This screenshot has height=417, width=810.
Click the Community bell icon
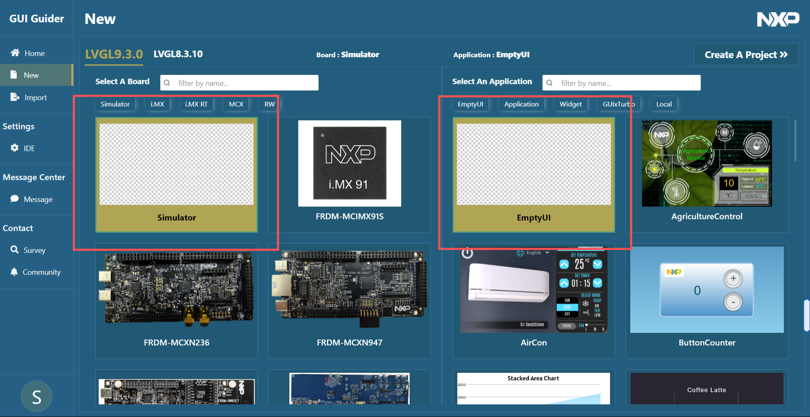click(x=14, y=272)
